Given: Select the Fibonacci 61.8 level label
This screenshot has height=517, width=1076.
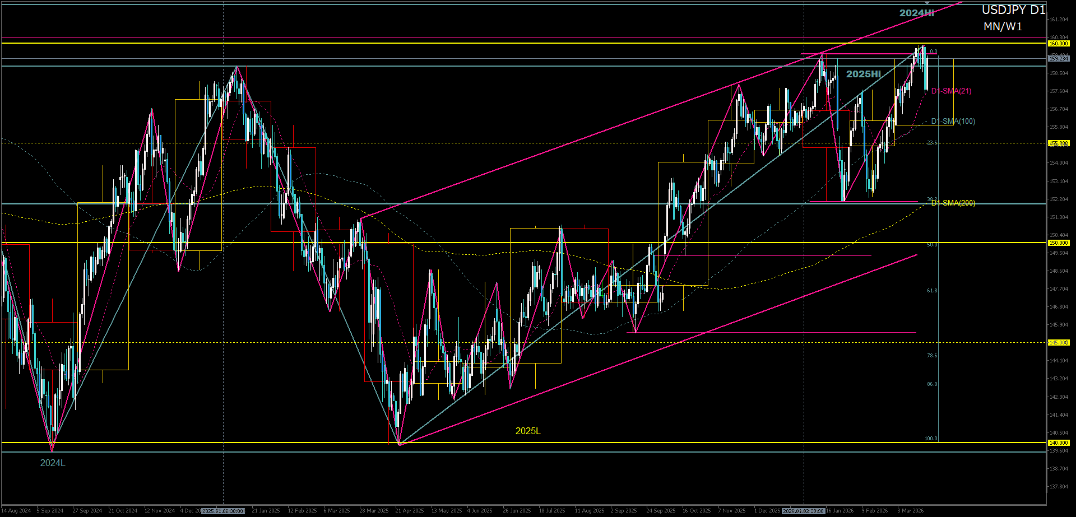Looking at the screenshot, I should tap(931, 291).
